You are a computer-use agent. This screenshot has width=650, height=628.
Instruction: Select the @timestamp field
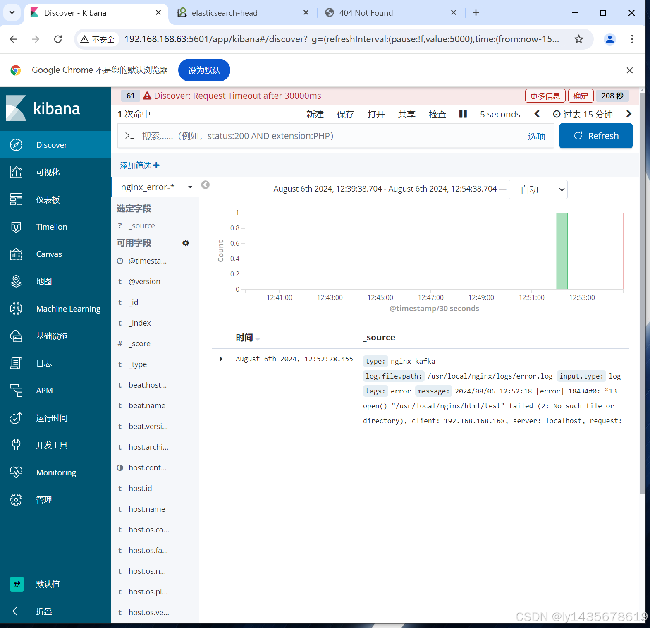point(148,261)
